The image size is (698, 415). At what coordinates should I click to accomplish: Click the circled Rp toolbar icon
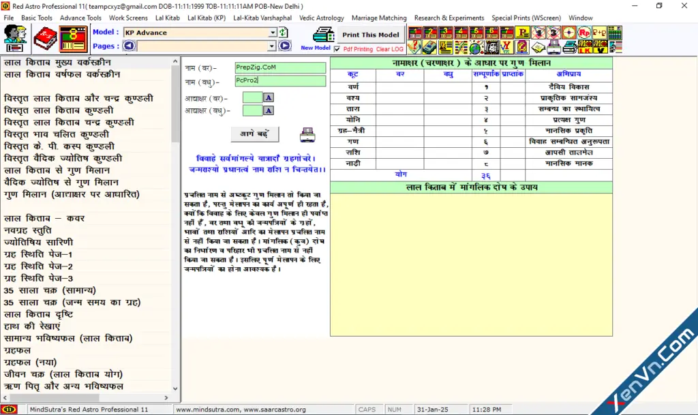coord(584,33)
